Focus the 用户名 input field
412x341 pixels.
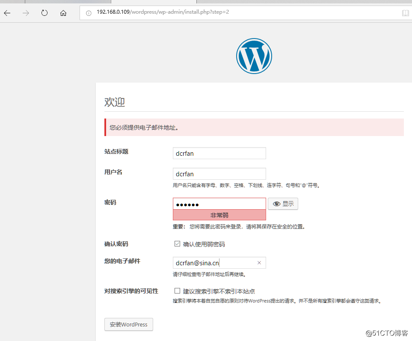[x=219, y=174]
